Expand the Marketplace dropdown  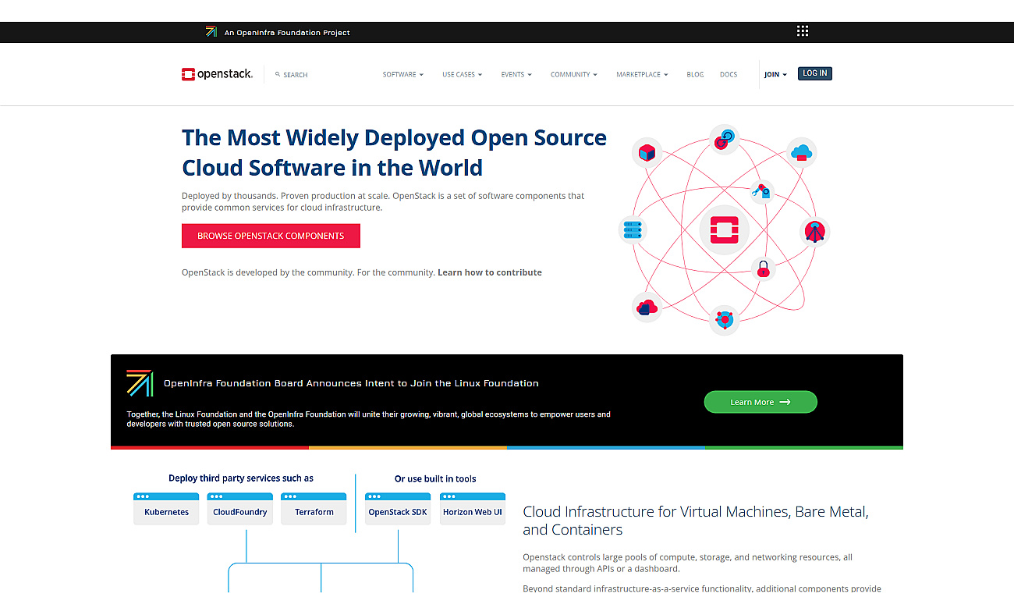click(x=642, y=75)
